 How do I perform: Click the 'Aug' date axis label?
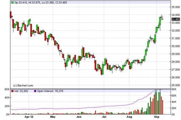(129, 117)
